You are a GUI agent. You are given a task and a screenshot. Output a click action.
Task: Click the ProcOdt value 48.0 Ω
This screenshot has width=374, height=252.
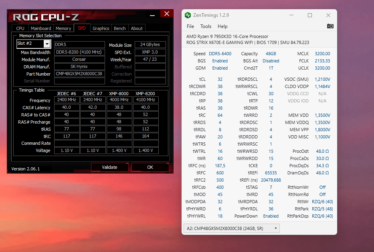click(x=322, y=151)
